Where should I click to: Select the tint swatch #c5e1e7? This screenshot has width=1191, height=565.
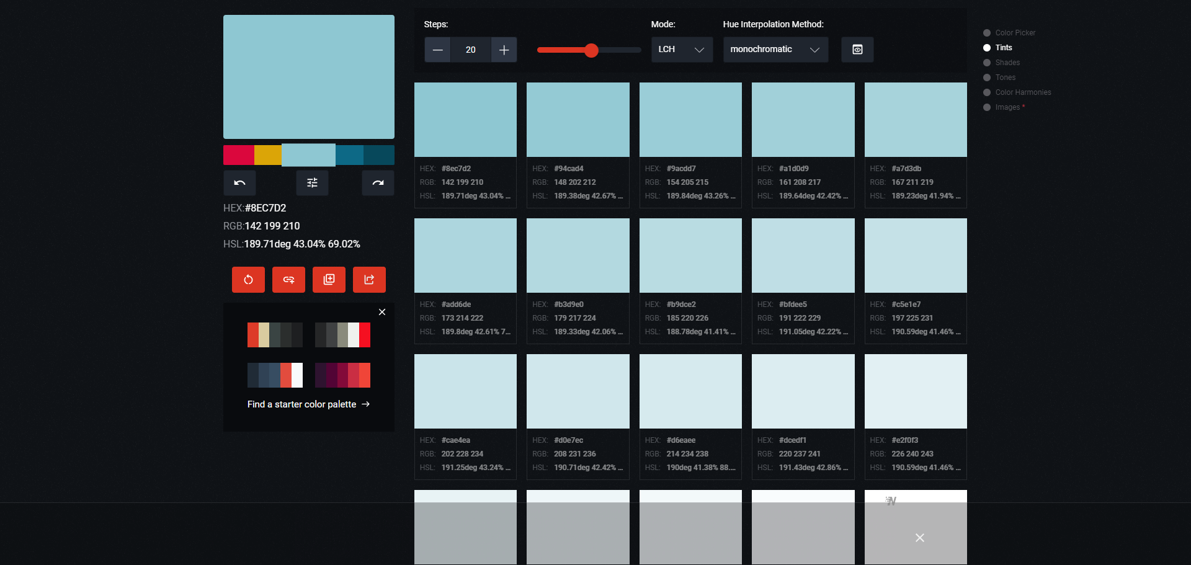coord(916,256)
